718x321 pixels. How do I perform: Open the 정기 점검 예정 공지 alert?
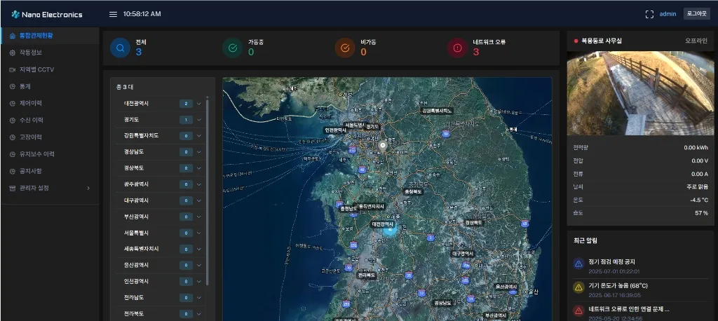coord(640,266)
